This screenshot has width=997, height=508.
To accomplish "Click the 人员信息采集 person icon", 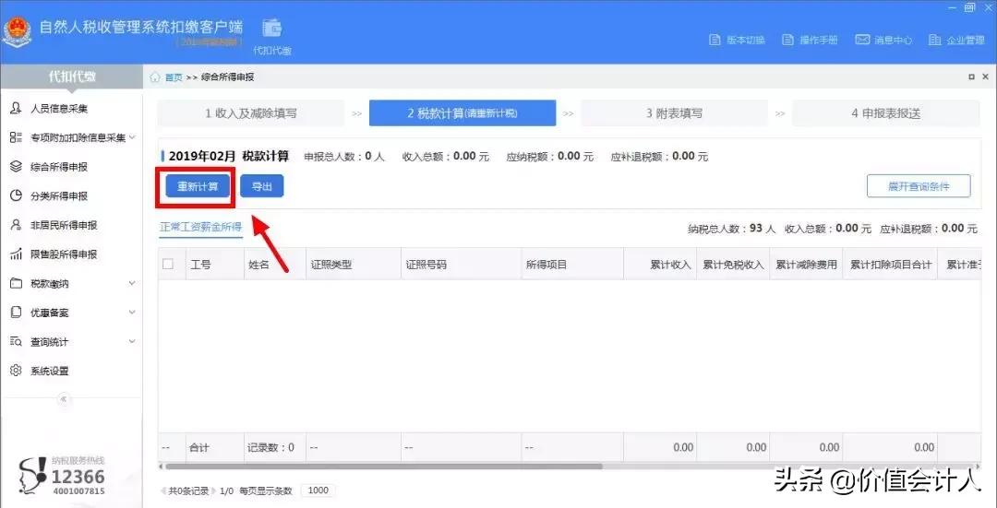I will click(x=17, y=109).
